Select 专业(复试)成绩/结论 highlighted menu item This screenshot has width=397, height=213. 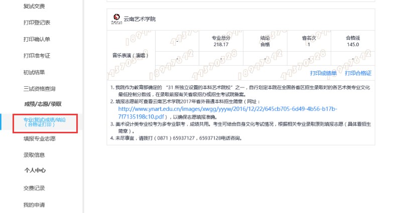click(x=45, y=123)
